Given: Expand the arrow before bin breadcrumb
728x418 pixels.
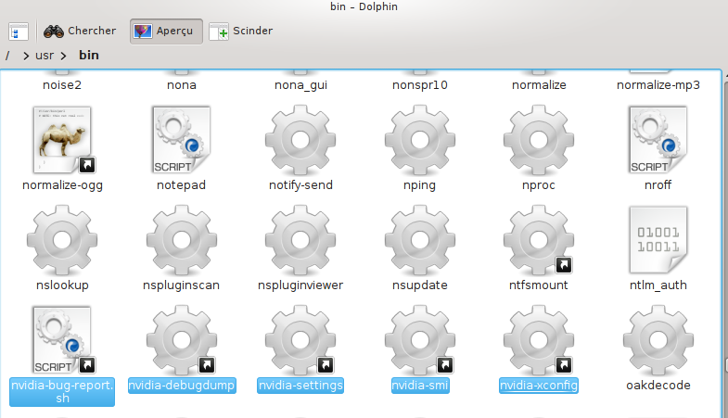Looking at the screenshot, I should tap(63, 57).
